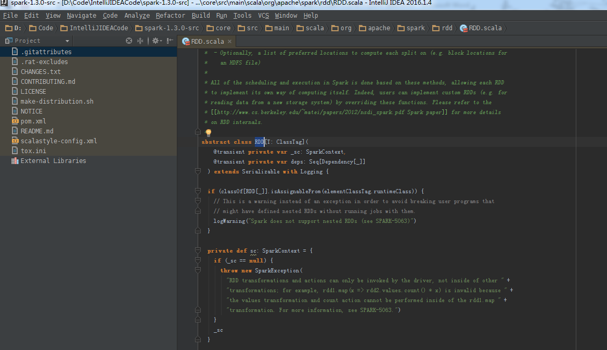
Task: Select .gitattributes in project tree
Action: point(88,52)
